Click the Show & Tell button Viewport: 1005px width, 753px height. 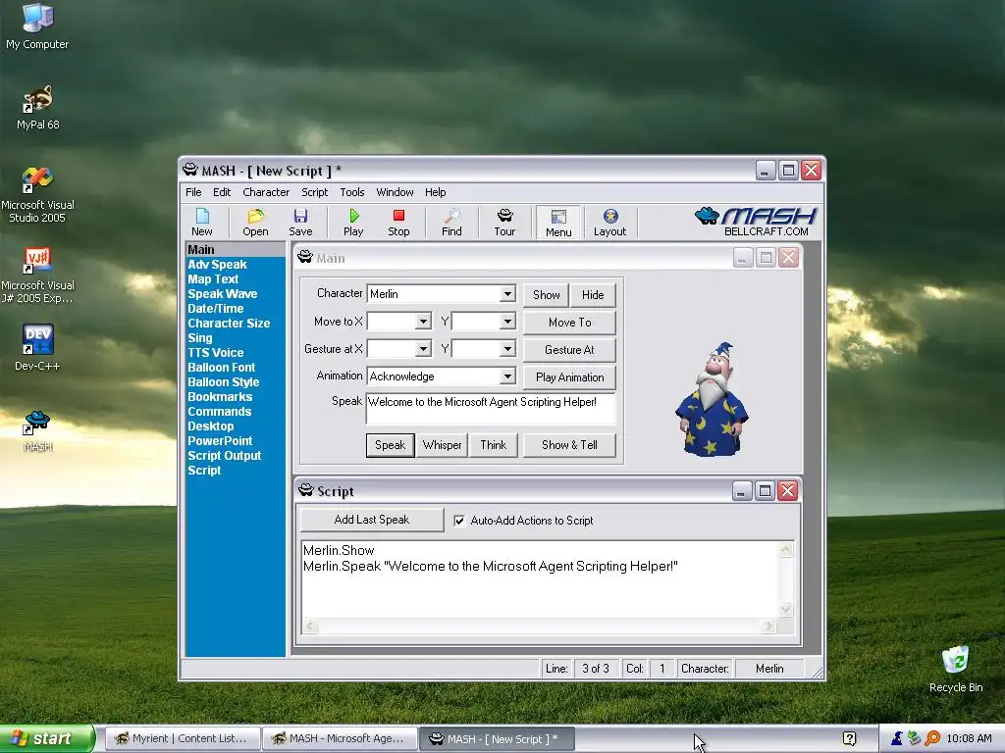(x=570, y=445)
